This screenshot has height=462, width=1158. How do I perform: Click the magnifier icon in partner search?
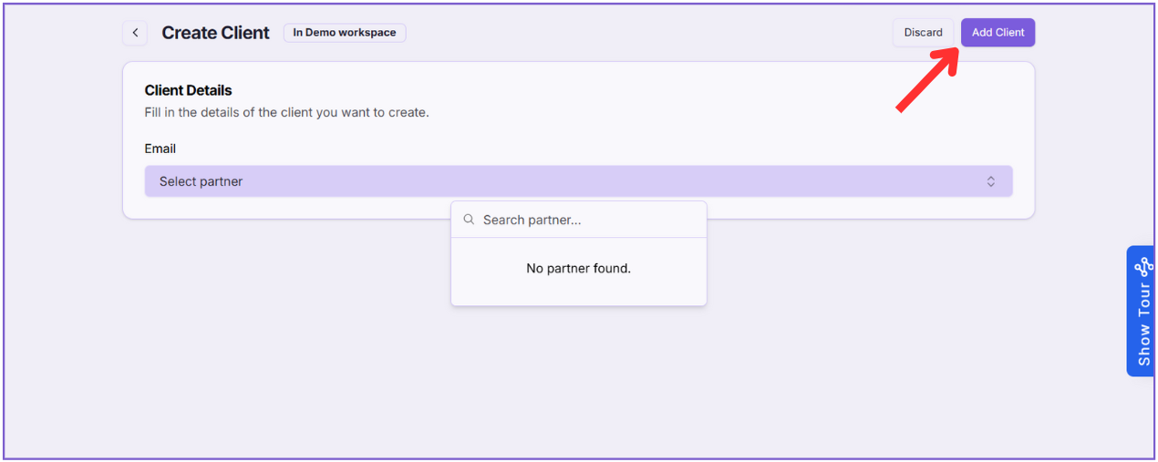469,220
